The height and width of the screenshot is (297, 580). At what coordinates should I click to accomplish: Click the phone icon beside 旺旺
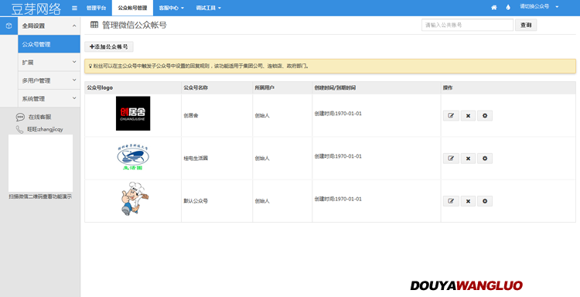tap(19, 129)
